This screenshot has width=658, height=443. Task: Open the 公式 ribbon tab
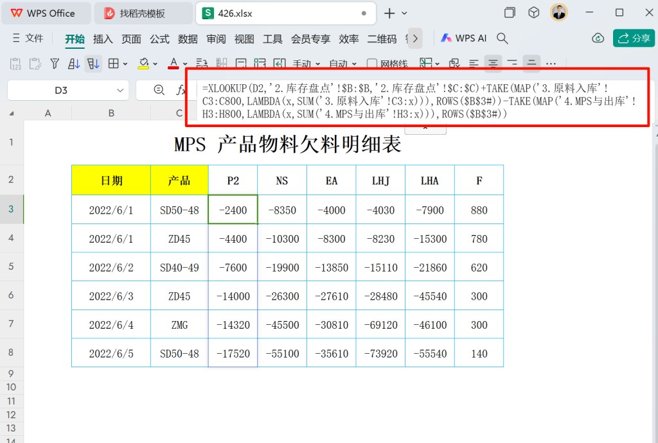[x=159, y=39]
